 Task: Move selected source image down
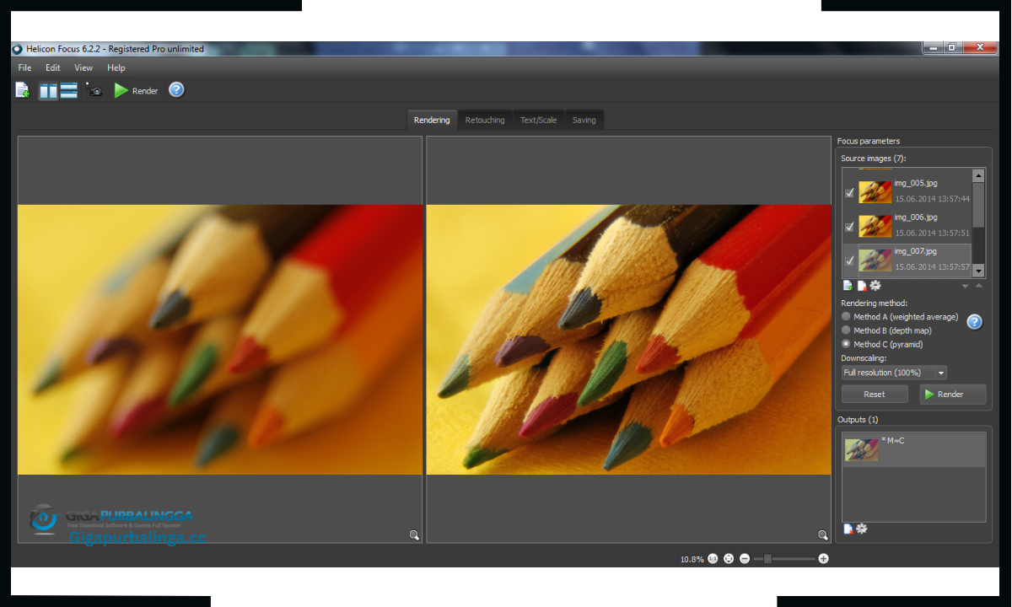coord(966,286)
